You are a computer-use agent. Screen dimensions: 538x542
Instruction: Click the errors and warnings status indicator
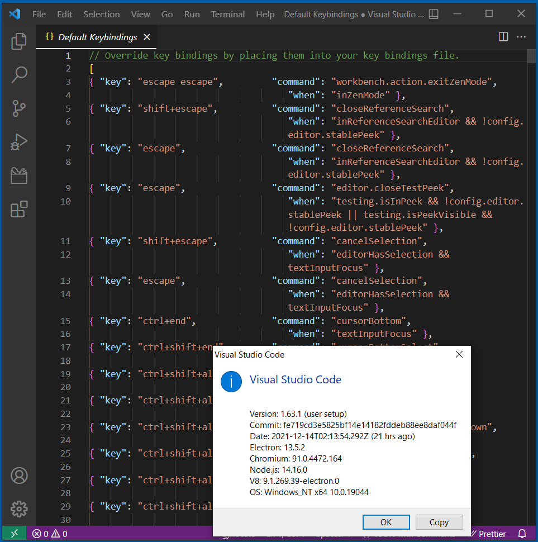pyautogui.click(x=50, y=534)
